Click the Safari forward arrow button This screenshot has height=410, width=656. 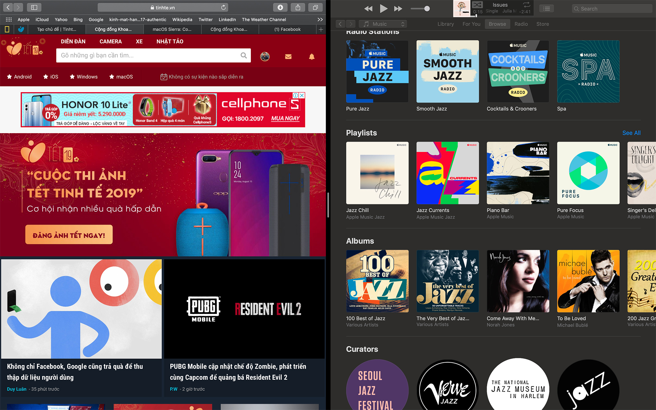pos(18,7)
